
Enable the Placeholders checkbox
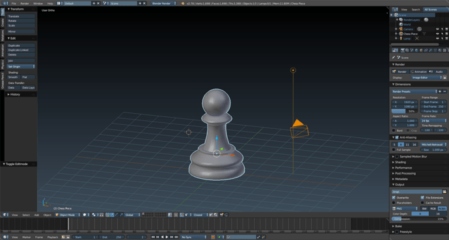tap(394, 203)
